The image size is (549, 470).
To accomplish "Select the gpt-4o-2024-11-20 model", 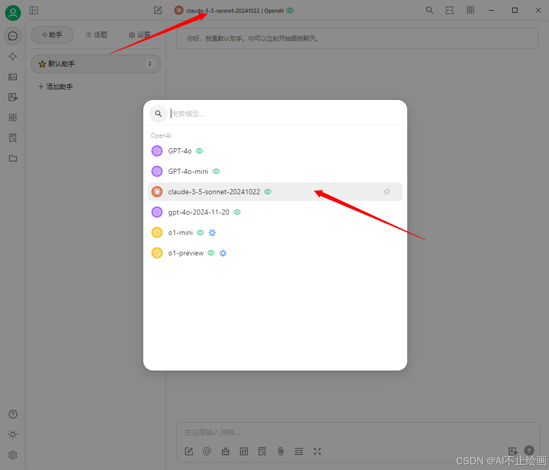I will tap(275, 212).
